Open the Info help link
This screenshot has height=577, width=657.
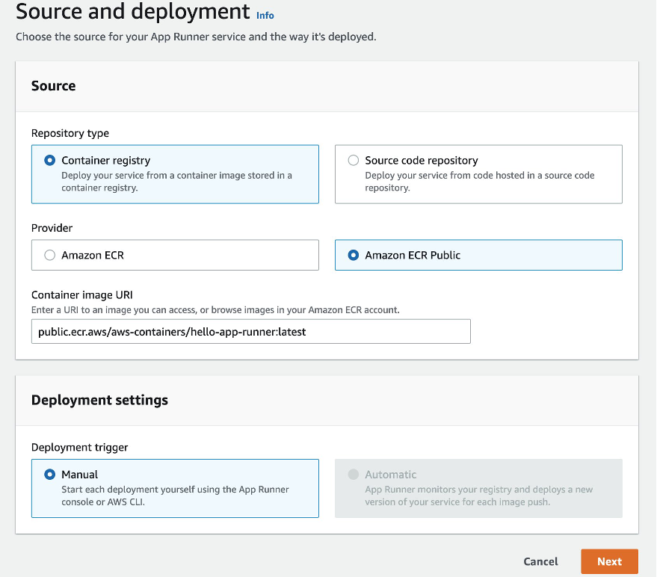(265, 15)
